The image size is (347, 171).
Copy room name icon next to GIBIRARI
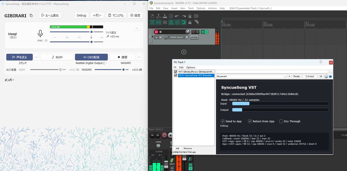point(31,16)
